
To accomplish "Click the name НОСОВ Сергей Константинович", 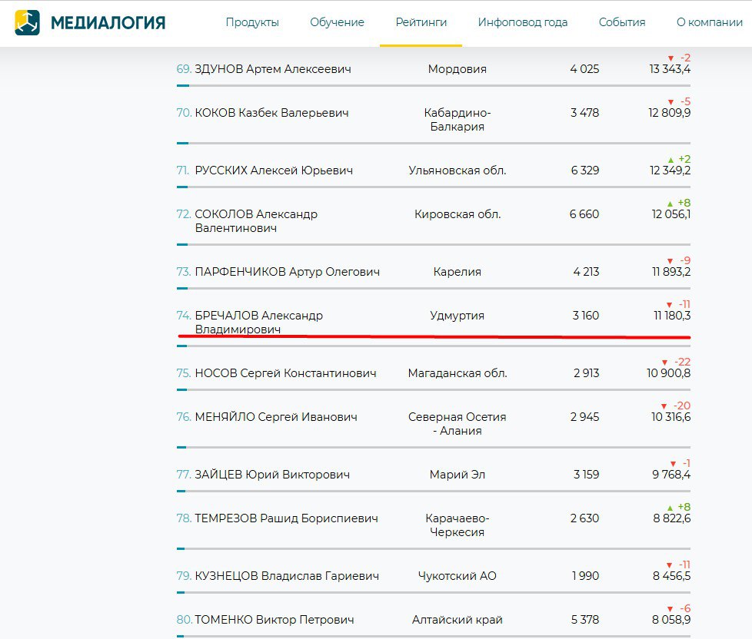I will point(285,373).
